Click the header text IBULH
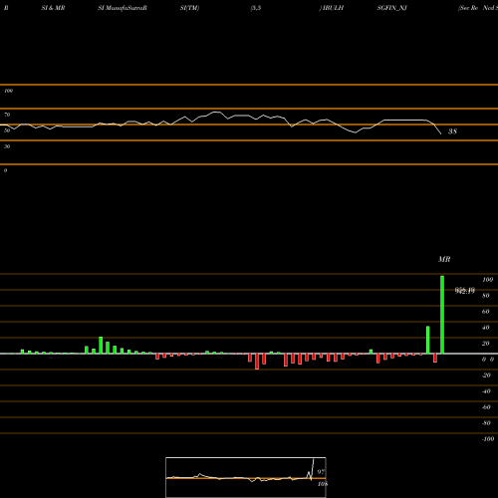Screen dimensions: 498x498 (x=333, y=8)
